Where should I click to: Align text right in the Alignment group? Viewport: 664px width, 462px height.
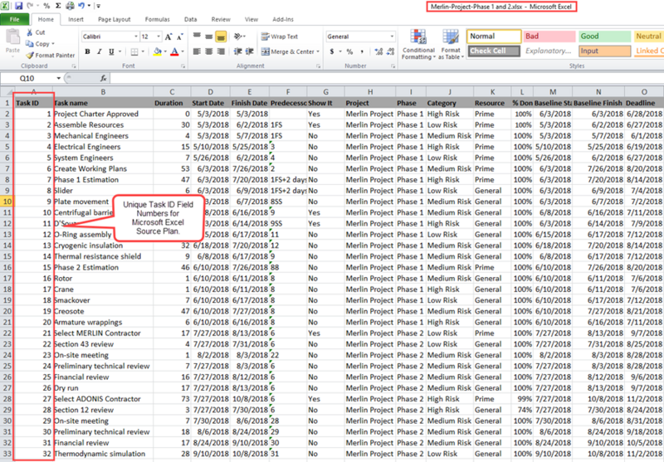click(x=221, y=51)
